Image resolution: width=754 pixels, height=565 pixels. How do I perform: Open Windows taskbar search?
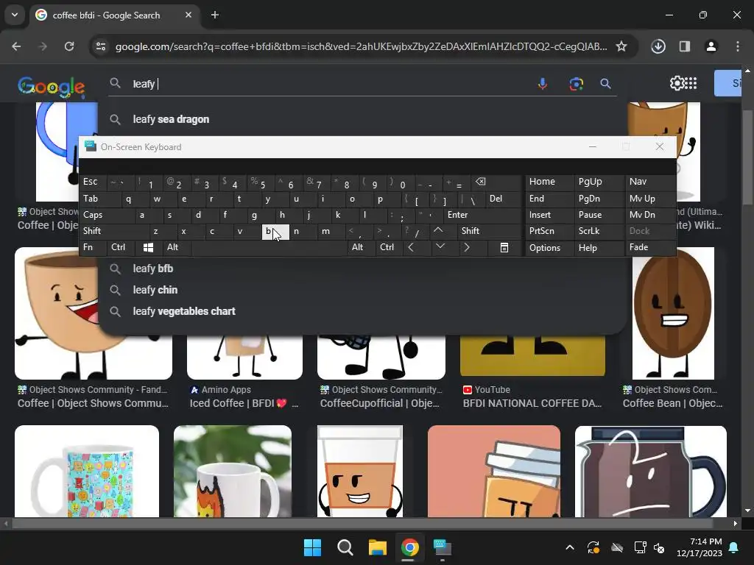point(345,547)
